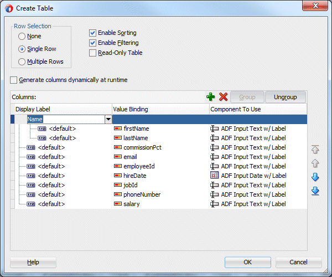This screenshot has height=277, width=332.
Task: Click the phoneNumber attribute binding icon
Action: pyautogui.click(x=118, y=194)
